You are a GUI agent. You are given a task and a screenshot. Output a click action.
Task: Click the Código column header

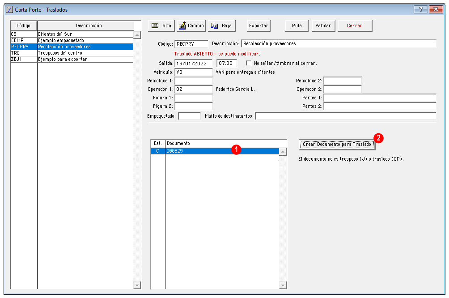pyautogui.click(x=24, y=26)
